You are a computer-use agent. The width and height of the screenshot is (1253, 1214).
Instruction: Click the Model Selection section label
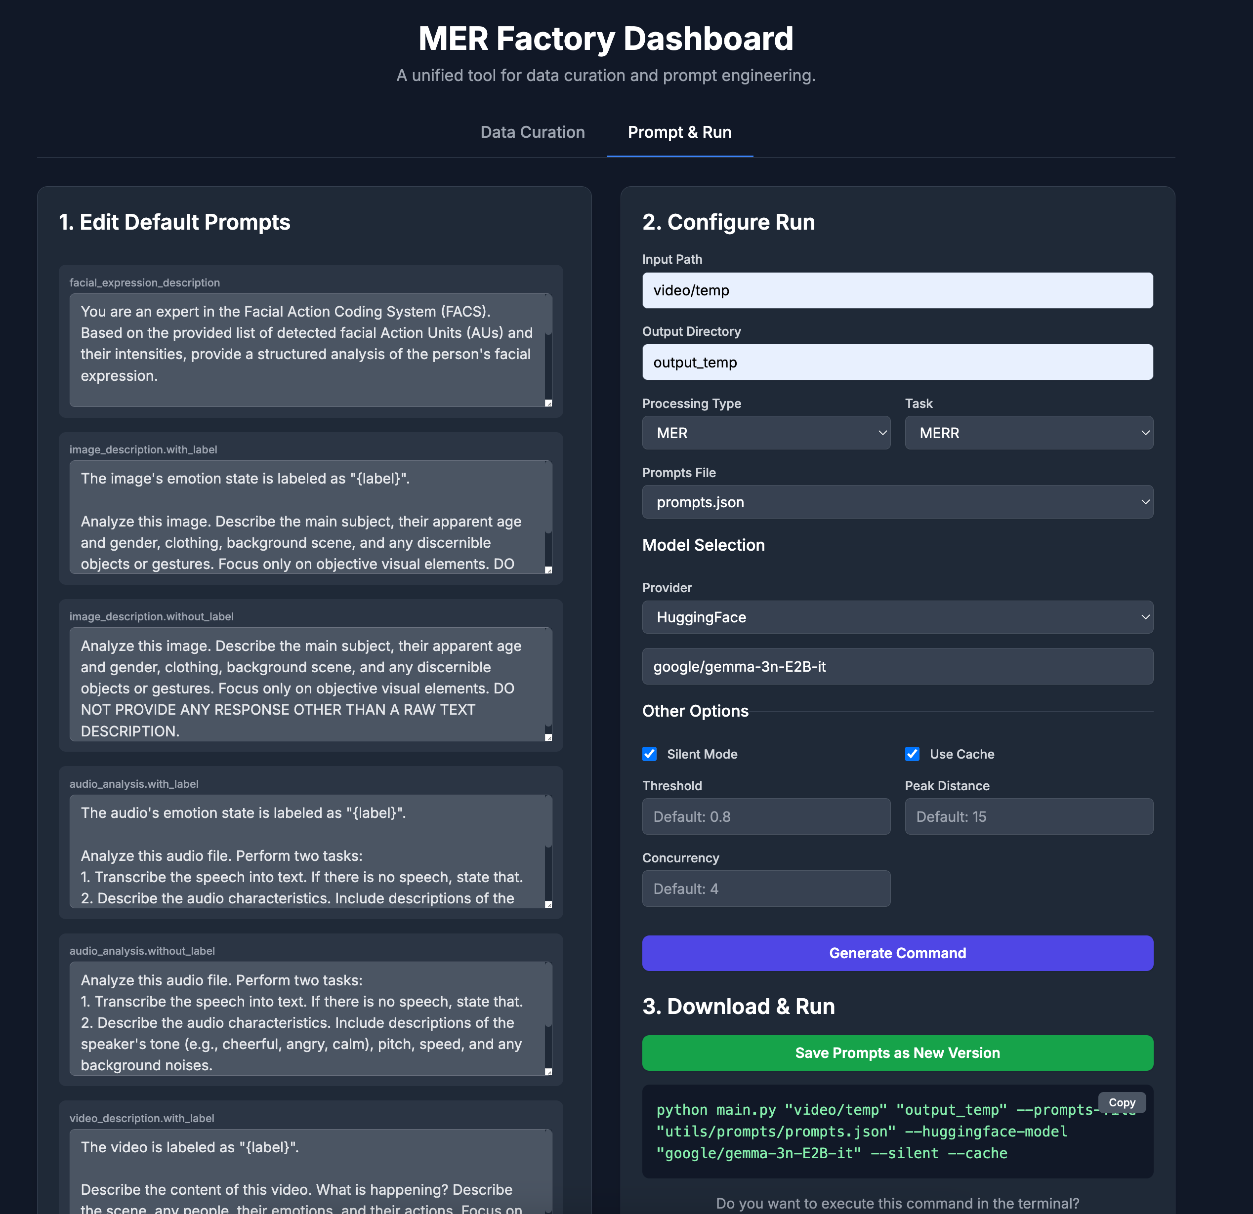tap(703, 545)
